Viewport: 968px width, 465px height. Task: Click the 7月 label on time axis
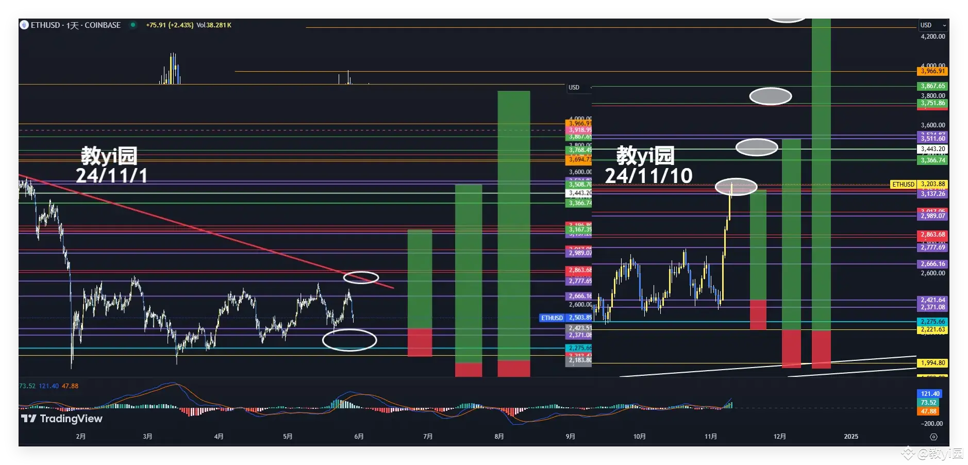click(x=428, y=437)
